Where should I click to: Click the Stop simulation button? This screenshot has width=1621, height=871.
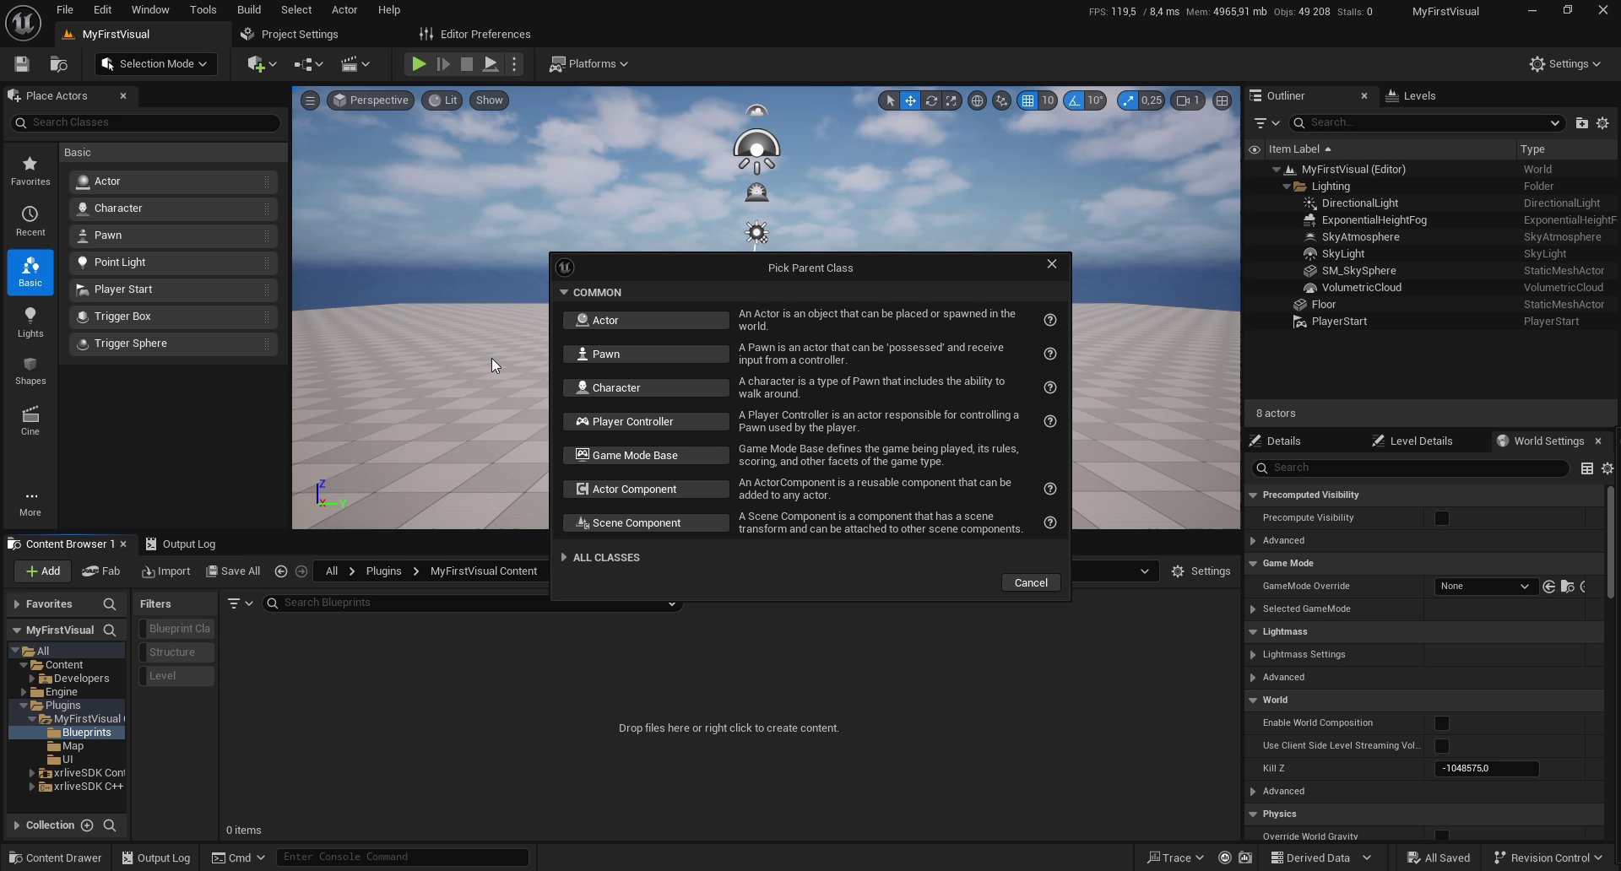[x=466, y=64]
